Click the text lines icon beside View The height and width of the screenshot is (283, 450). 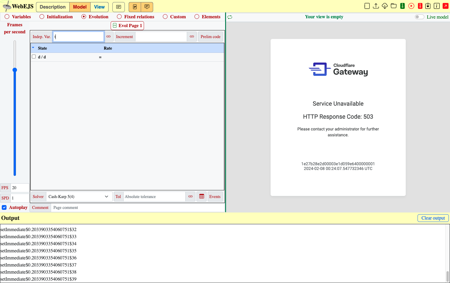click(119, 7)
